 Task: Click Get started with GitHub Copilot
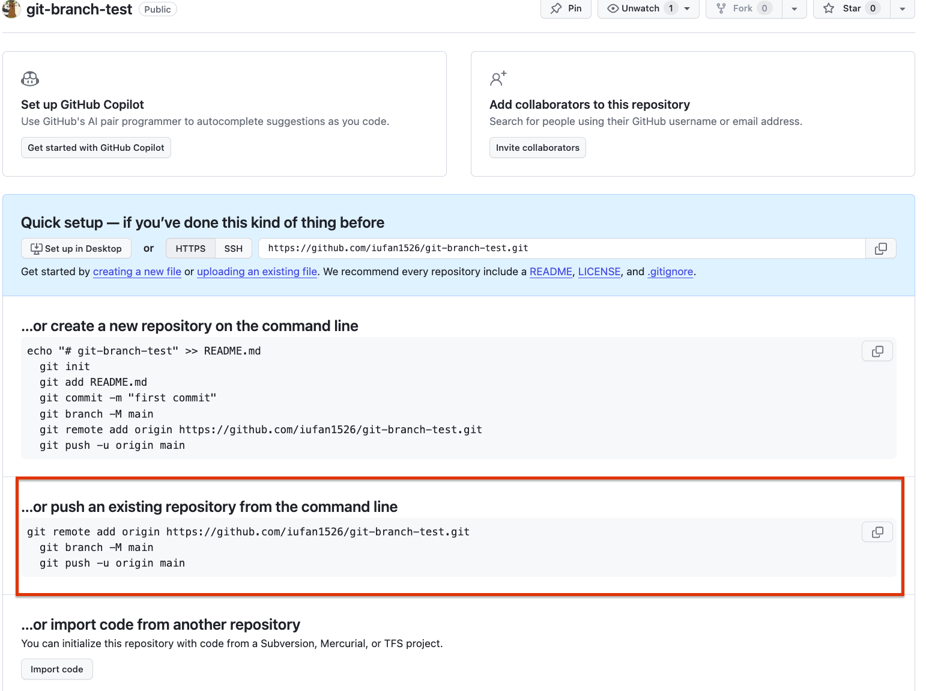point(96,148)
